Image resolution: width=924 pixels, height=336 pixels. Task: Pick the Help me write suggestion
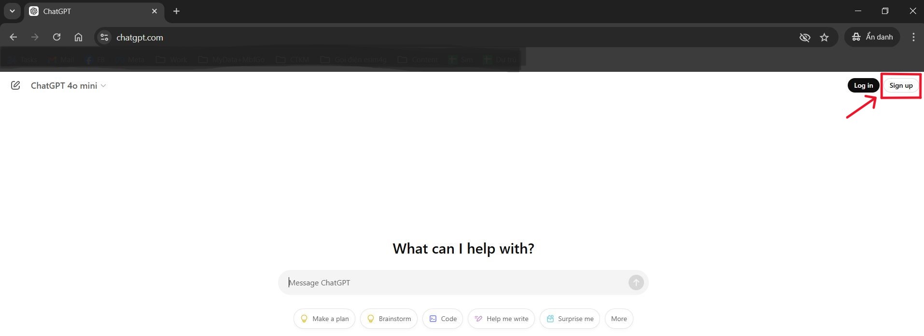tap(501, 319)
